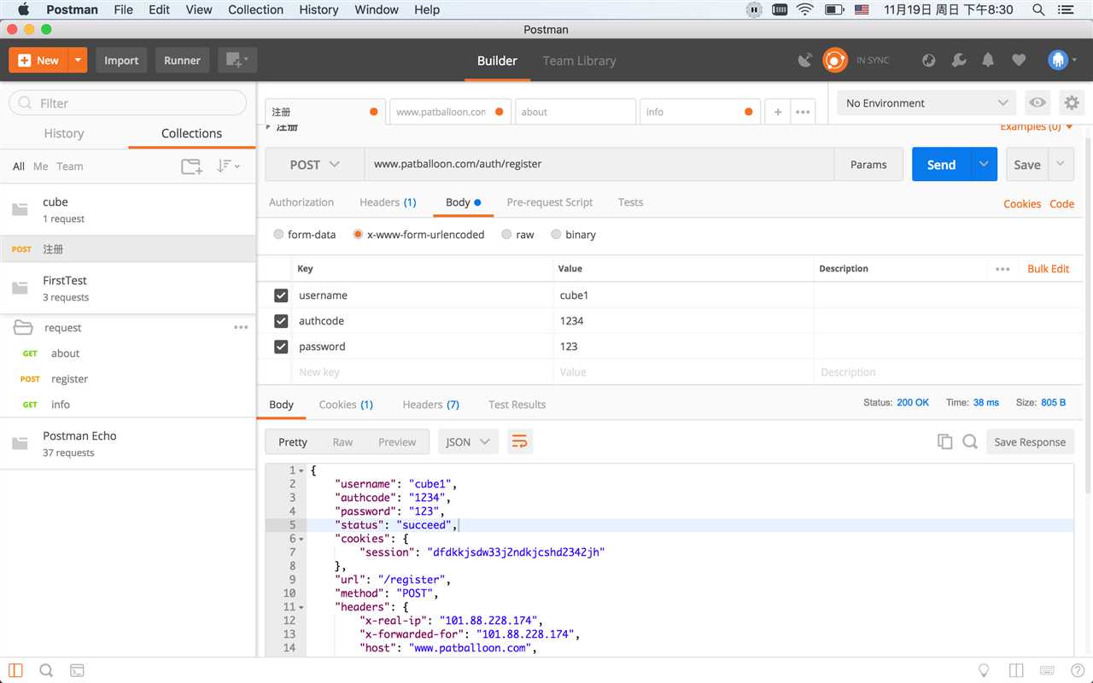Open find magnifier in status bar
Viewport: 1093px width, 683px height.
[x=46, y=670]
